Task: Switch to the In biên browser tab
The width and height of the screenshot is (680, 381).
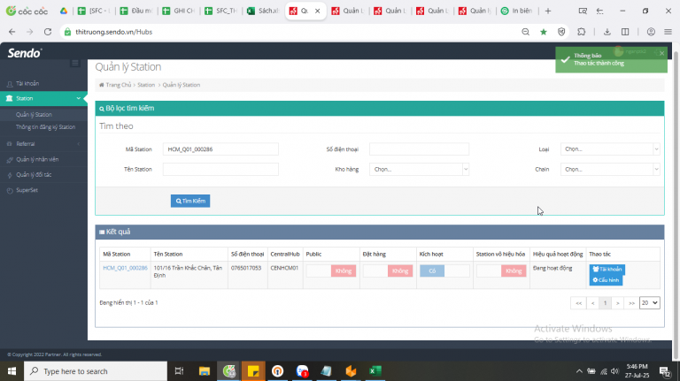Action: [517, 11]
